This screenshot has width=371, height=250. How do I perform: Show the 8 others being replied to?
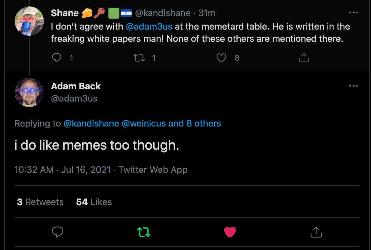(203, 123)
